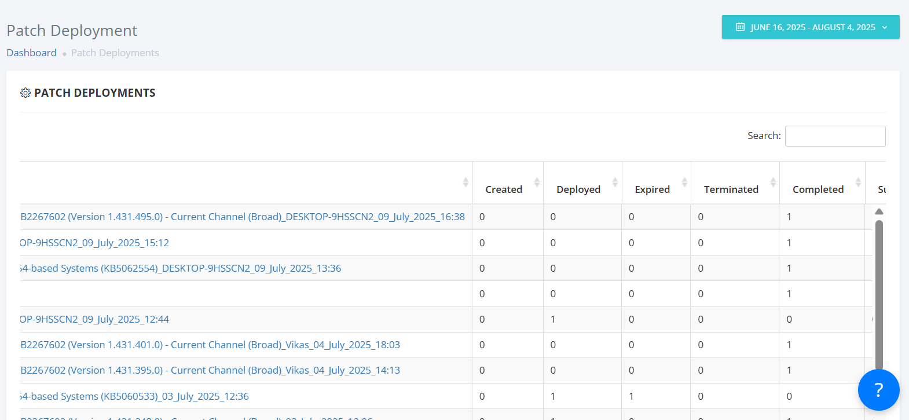The image size is (909, 420).
Task: Open the blue help question mark button
Action: [878, 390]
